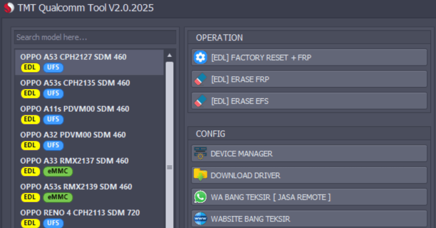436x228 pixels.
Task: Run [EDL] FACTORY RESET + FRP operation
Action: tap(309, 57)
